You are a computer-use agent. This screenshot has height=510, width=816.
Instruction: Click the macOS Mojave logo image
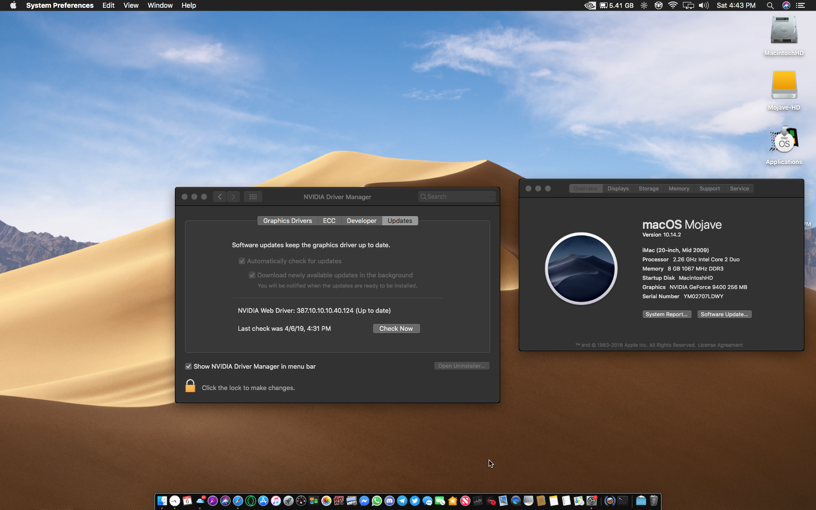pos(581,269)
